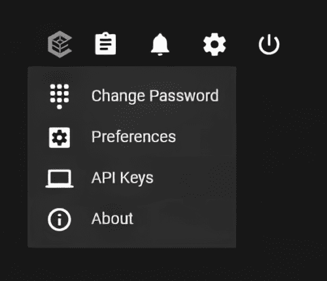327x281 pixels.
Task: Click the TrueNAS cube logo icon
Action: click(x=60, y=45)
